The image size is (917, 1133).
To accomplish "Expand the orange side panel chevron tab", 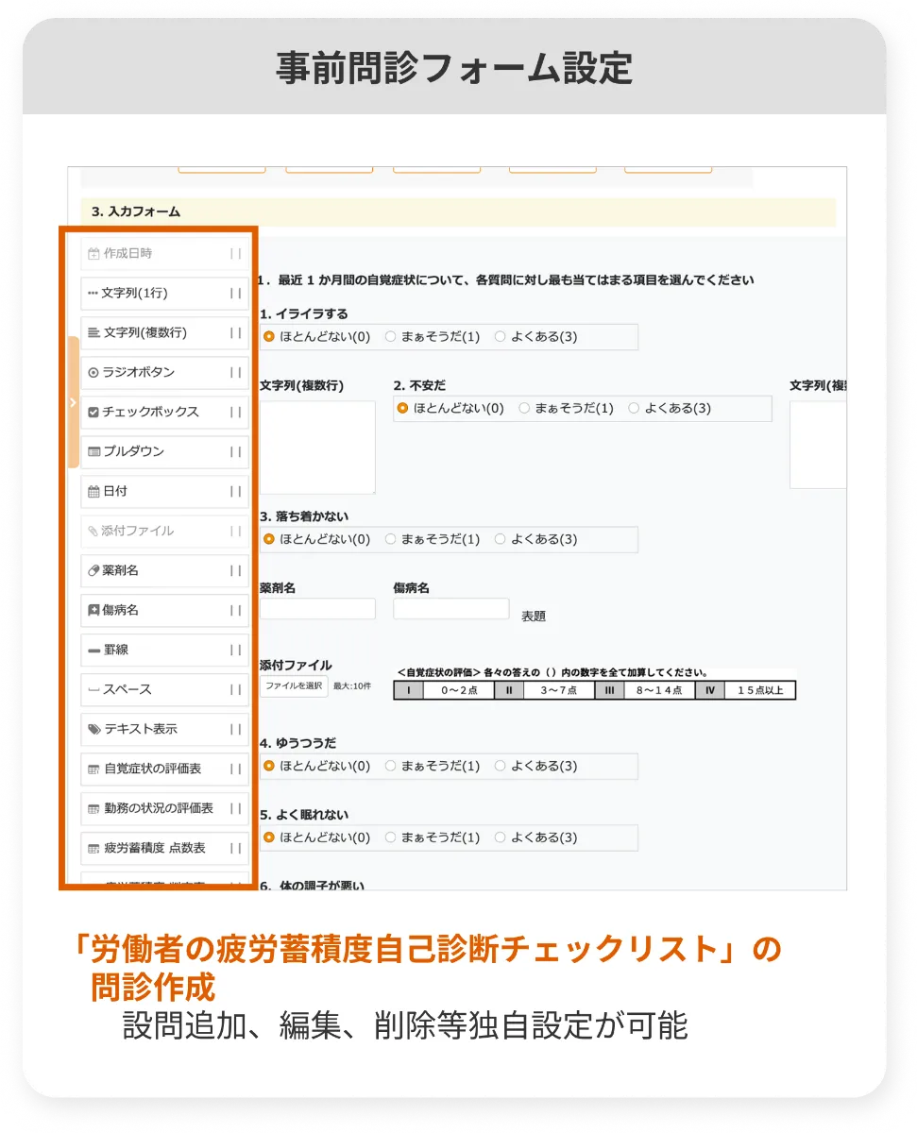I will 73,402.
